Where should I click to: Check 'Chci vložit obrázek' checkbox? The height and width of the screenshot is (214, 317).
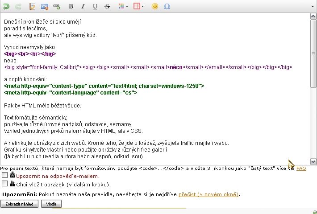pos(4,184)
